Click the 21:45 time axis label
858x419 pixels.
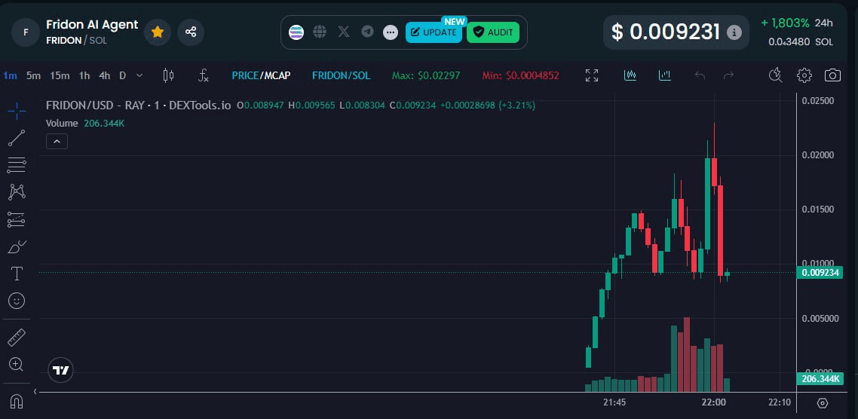pos(614,402)
